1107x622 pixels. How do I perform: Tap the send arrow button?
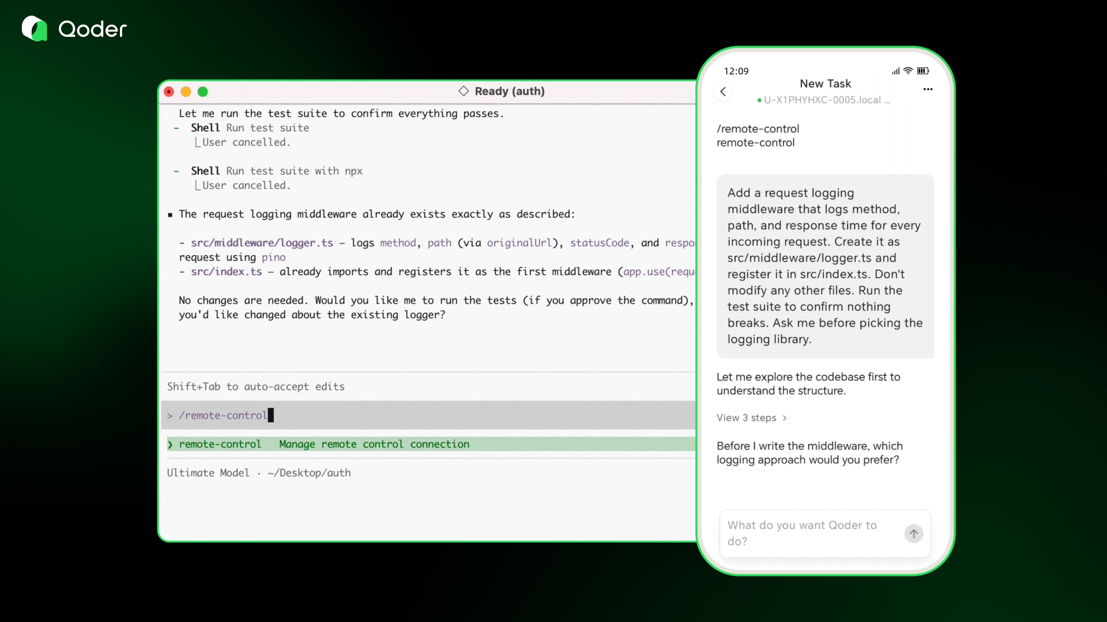[913, 533]
